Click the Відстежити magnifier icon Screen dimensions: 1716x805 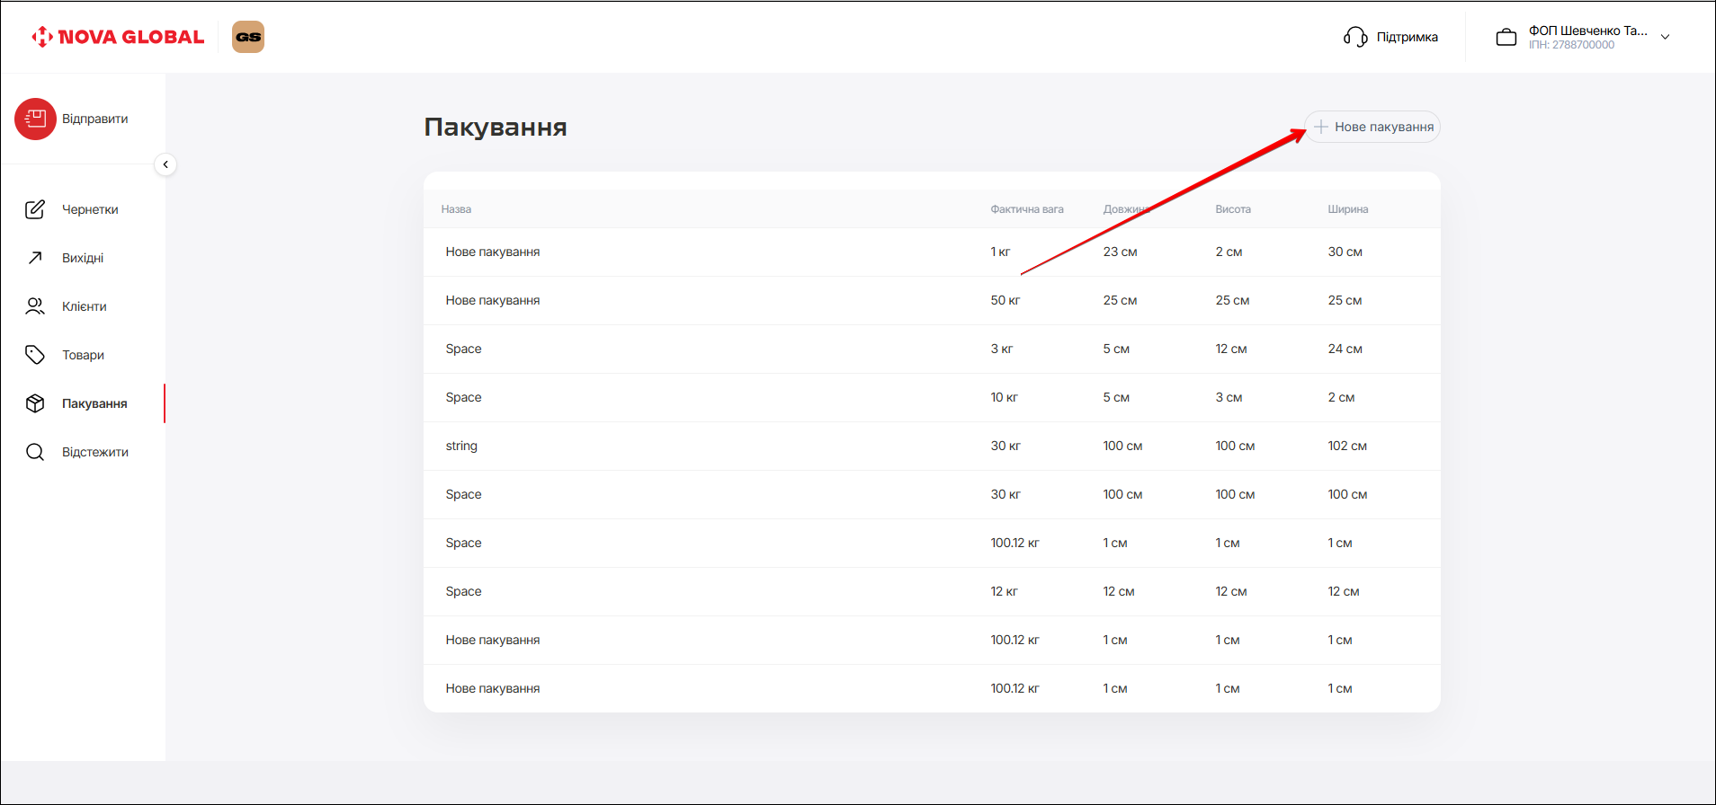[35, 452]
